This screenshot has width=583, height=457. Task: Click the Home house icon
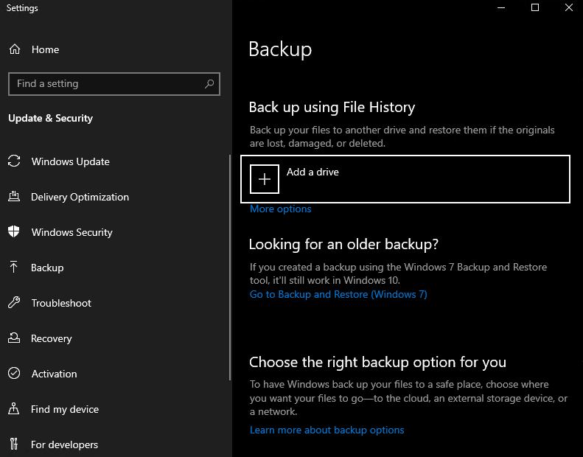(x=15, y=49)
